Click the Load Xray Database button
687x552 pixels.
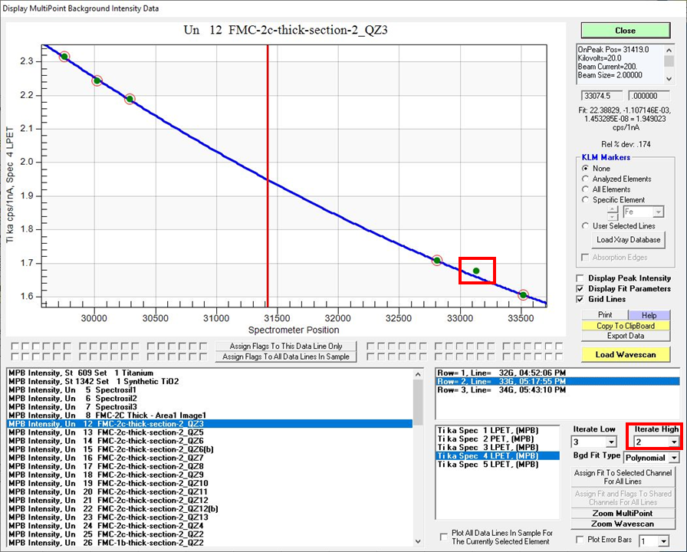[x=629, y=240]
